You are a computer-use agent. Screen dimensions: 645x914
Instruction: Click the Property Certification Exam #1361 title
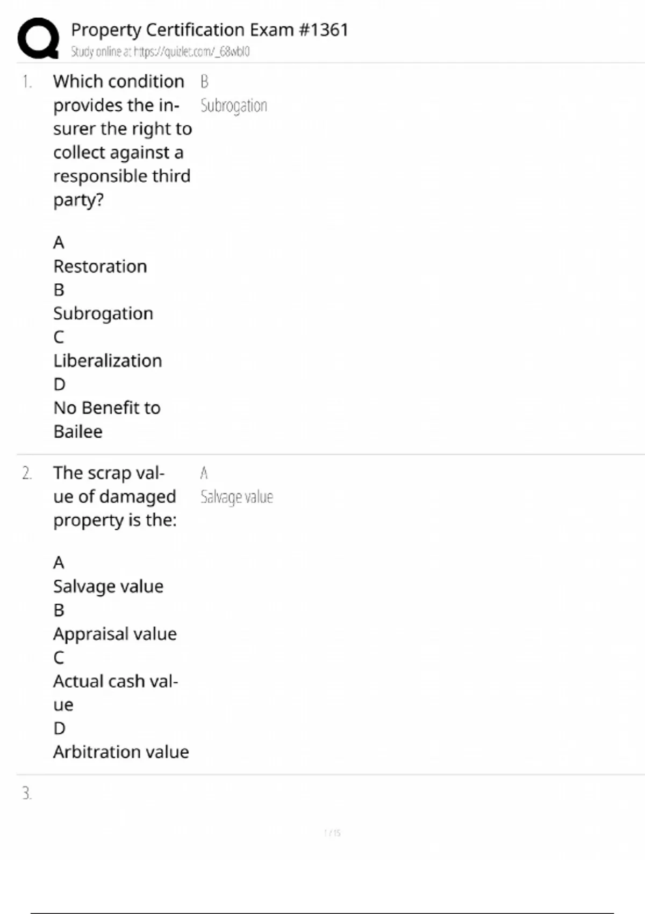click(x=210, y=30)
